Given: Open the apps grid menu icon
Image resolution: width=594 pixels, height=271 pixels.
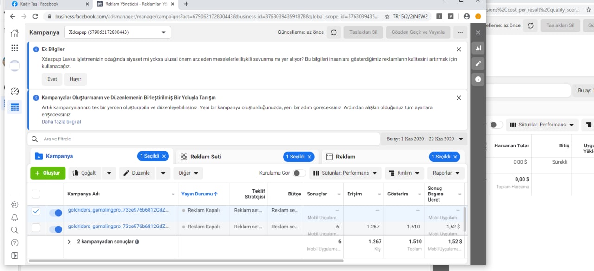Looking at the screenshot, I should tap(14, 48).
